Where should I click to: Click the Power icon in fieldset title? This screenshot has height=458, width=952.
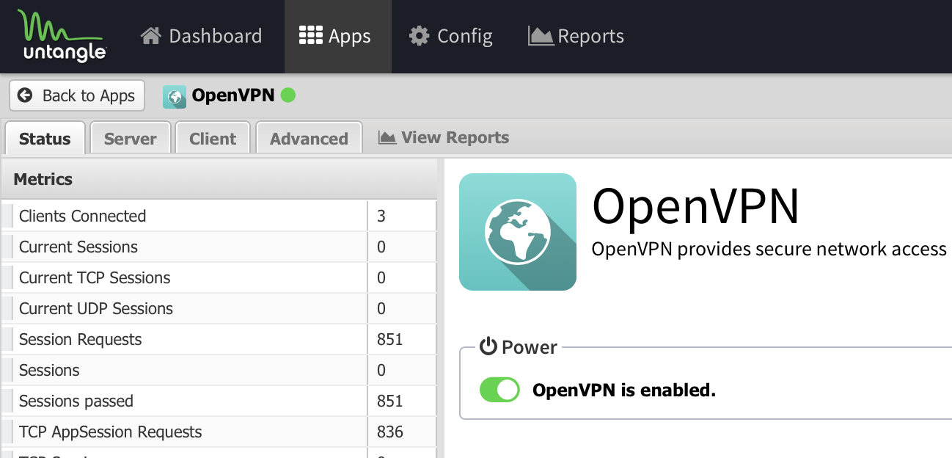coord(488,346)
